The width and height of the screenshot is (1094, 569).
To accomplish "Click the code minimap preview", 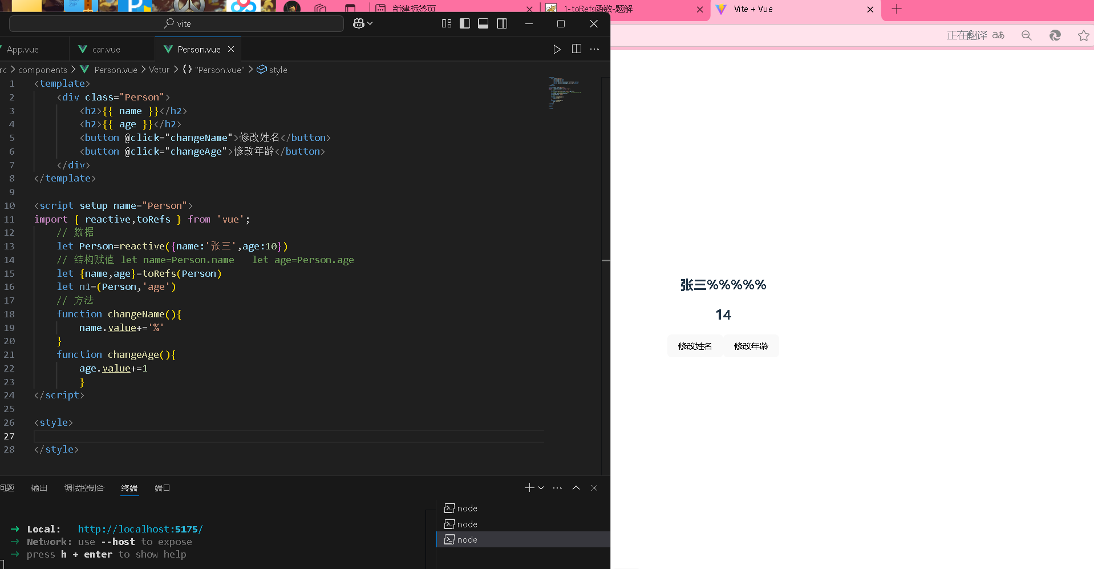I will click(x=565, y=92).
